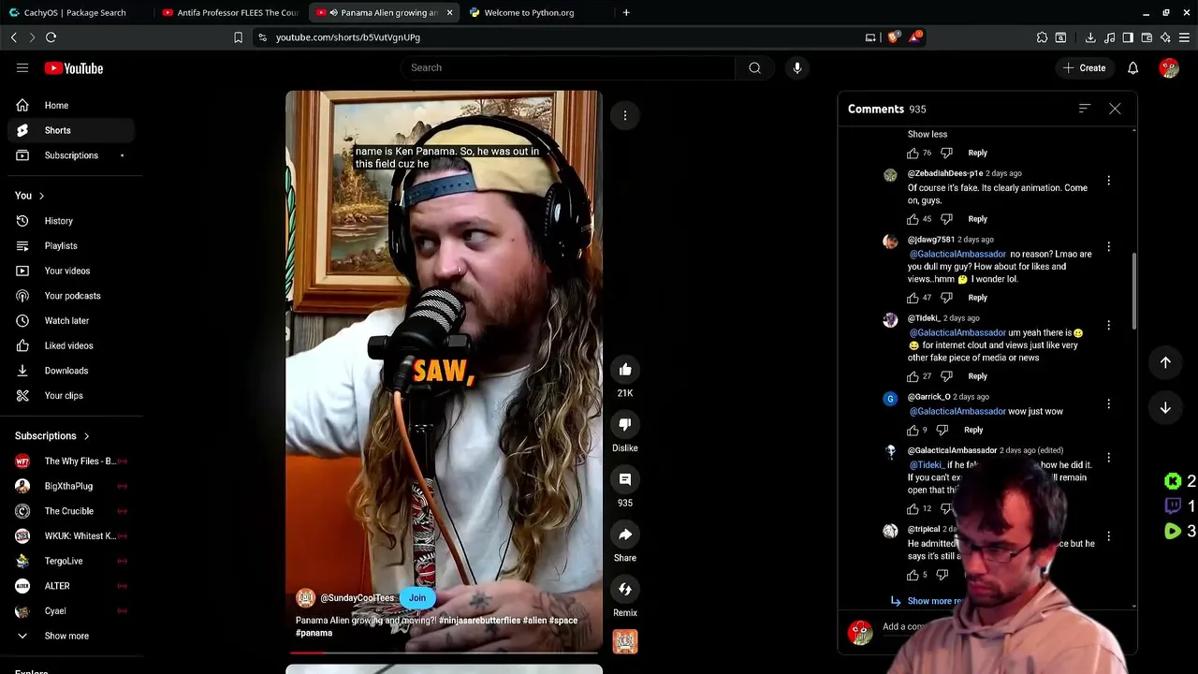
Task: Switch to the CachyOS Package Search tab
Action: tap(75, 12)
